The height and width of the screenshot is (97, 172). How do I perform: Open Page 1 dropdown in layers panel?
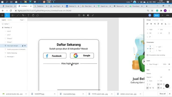[23, 20]
